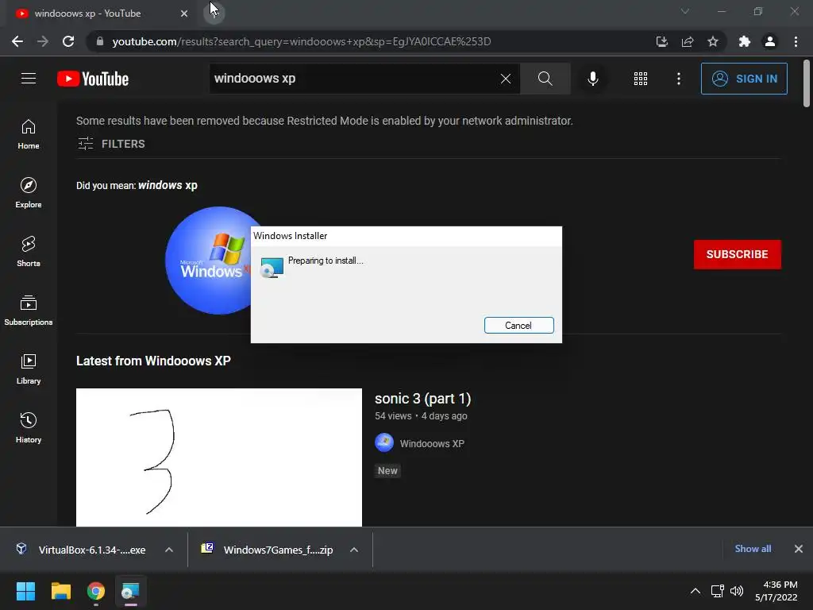
Task: Open the Chrome three-dot menu
Action: [796, 41]
